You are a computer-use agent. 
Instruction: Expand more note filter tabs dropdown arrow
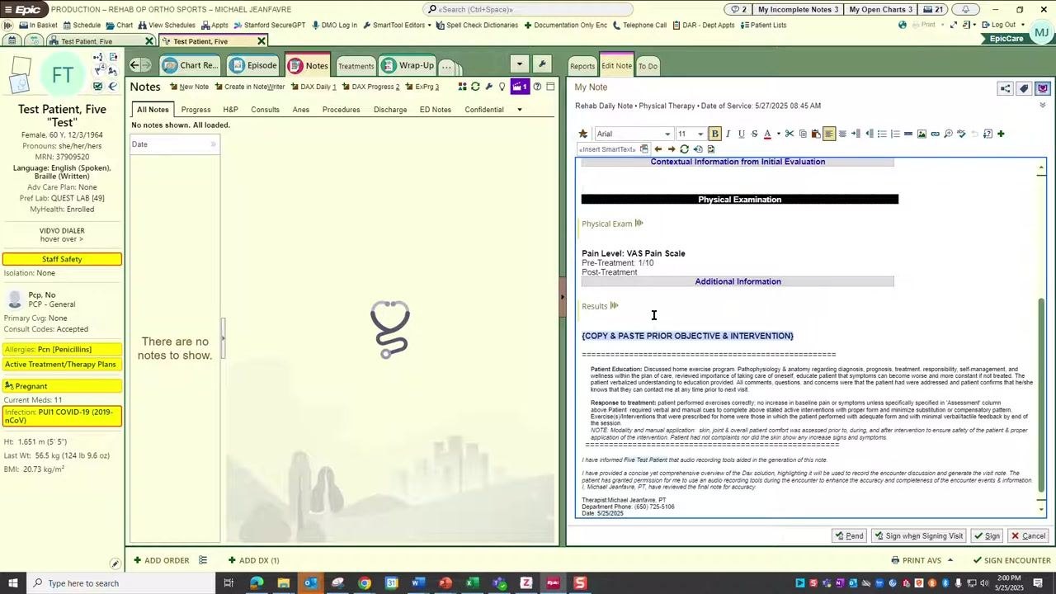point(520,110)
